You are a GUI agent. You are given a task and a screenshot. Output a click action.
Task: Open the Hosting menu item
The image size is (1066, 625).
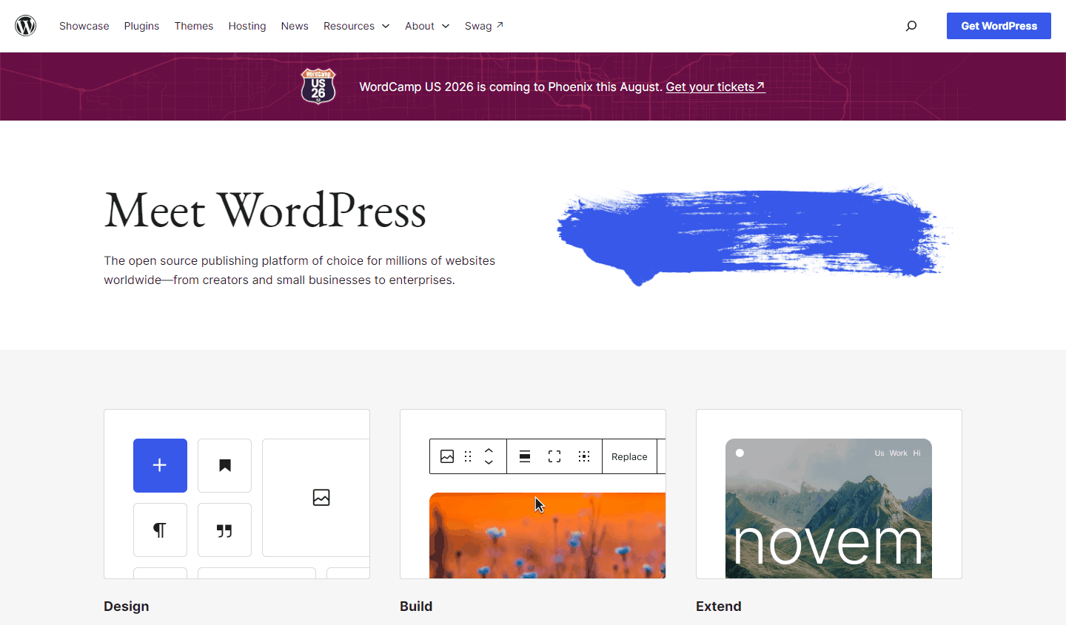pyautogui.click(x=247, y=26)
